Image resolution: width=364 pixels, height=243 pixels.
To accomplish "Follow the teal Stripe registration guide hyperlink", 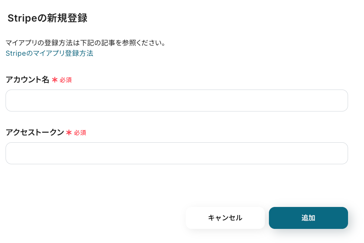I will [x=49, y=53].
